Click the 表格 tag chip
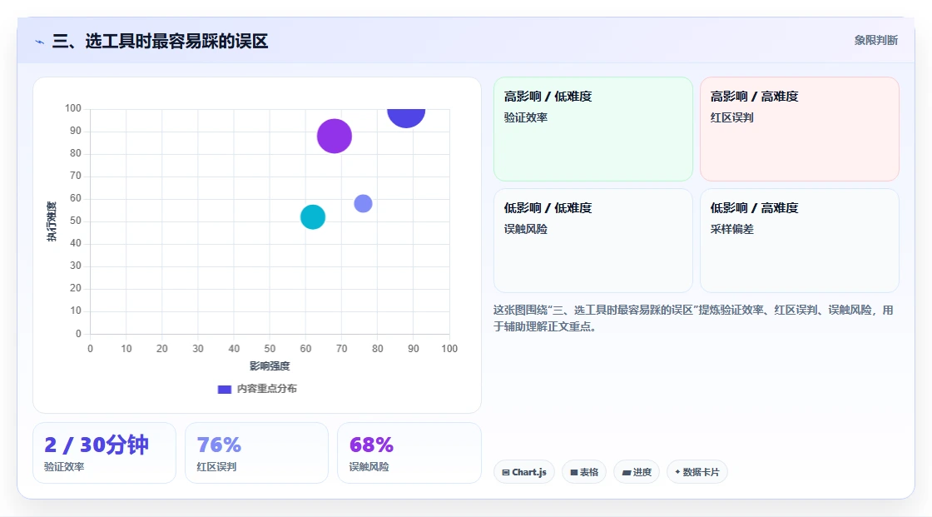Image resolution: width=932 pixels, height=517 pixels. pyautogui.click(x=584, y=472)
